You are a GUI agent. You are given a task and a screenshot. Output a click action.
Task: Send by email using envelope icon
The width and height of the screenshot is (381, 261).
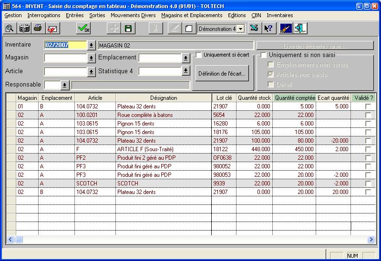tap(52, 29)
